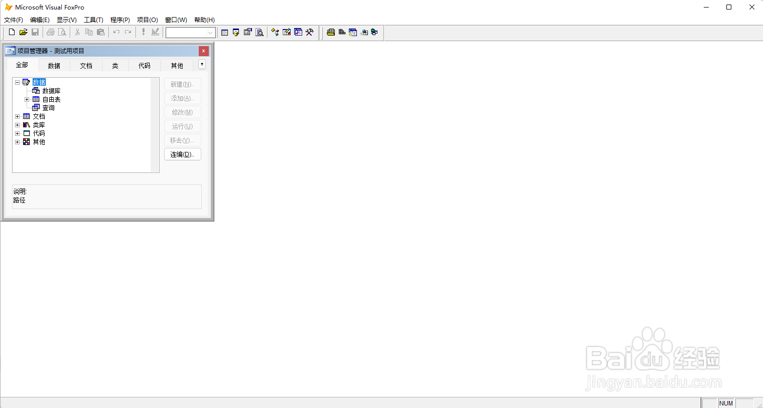This screenshot has width=763, height=408.
Task: Select the 数据库 tree item
Action: point(51,91)
